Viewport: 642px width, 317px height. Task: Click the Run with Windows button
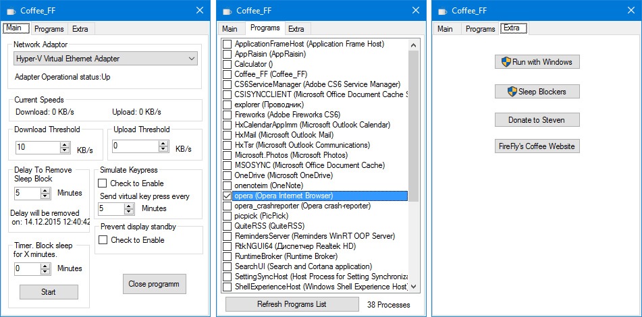(537, 62)
